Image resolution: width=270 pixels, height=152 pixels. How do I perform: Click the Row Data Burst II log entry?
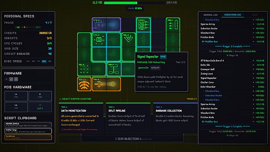pos(232,61)
